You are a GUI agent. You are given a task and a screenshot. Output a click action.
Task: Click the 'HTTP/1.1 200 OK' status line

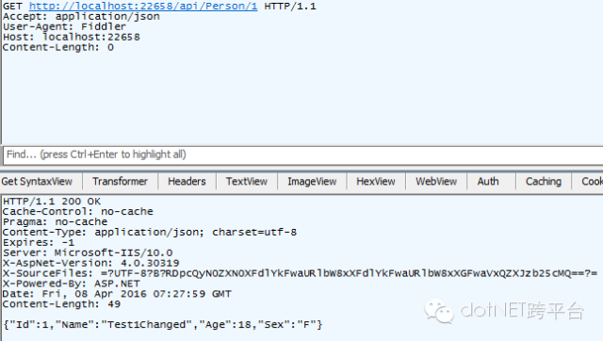pos(52,202)
